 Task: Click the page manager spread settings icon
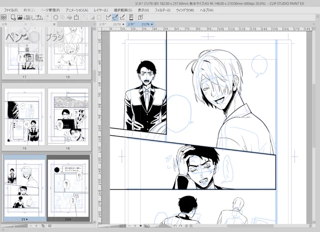50,226
